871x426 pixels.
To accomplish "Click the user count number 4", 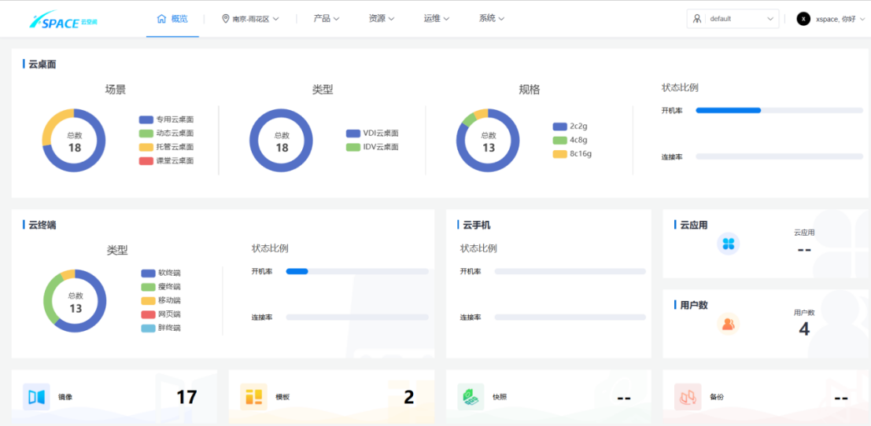I will click(x=803, y=329).
